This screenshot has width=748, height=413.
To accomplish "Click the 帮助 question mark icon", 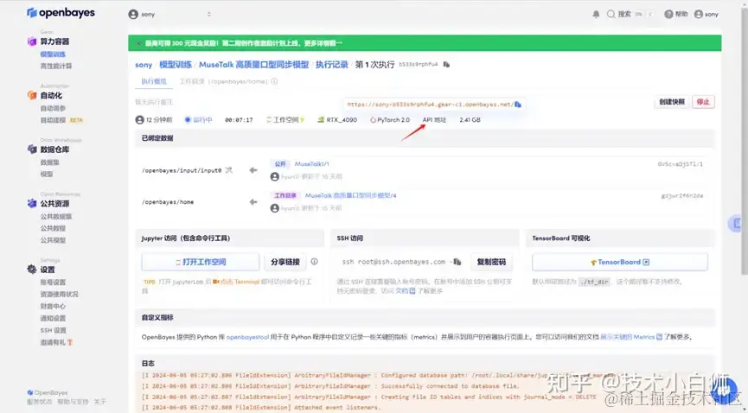I will coord(668,15).
